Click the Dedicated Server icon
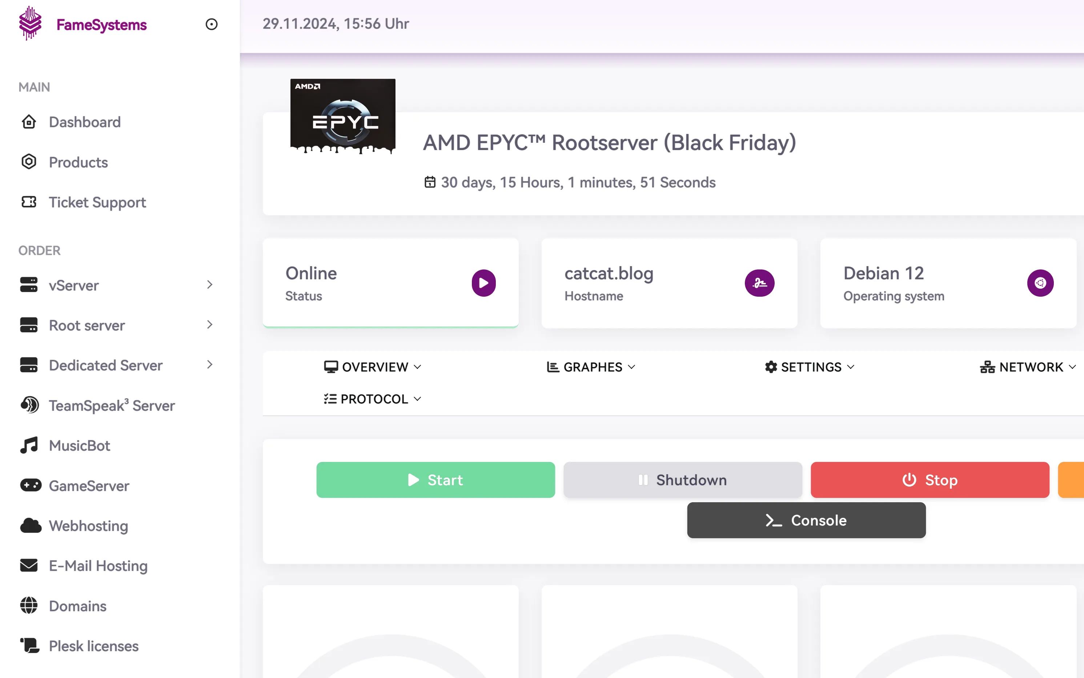The image size is (1084, 678). [x=29, y=365]
